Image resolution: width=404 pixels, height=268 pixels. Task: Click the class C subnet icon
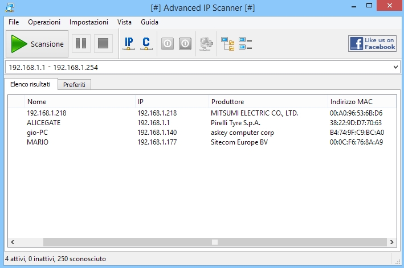[146, 43]
